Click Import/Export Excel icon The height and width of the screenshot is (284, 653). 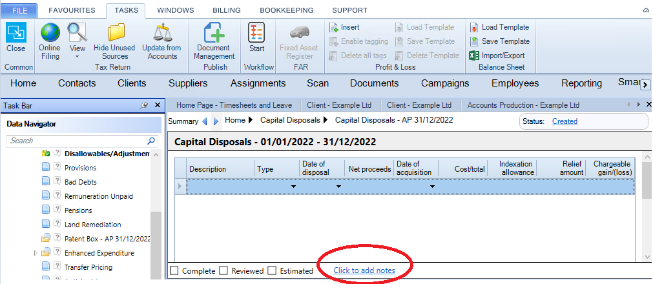pyautogui.click(x=474, y=56)
